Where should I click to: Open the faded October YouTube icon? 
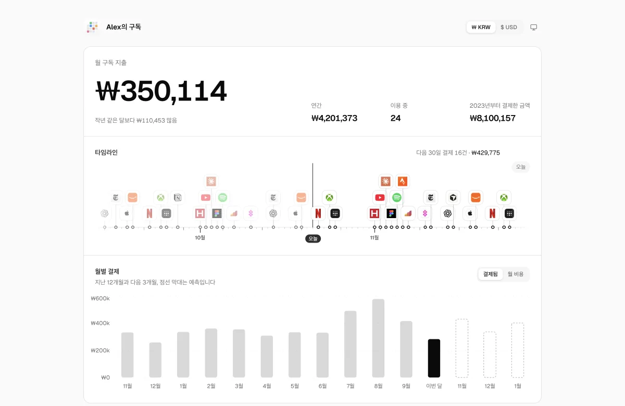pyautogui.click(x=206, y=198)
